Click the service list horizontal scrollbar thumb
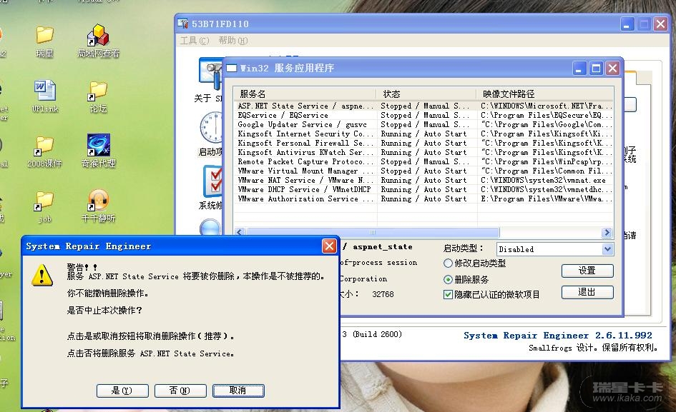The height and width of the screenshot is (412, 676). tap(373, 233)
